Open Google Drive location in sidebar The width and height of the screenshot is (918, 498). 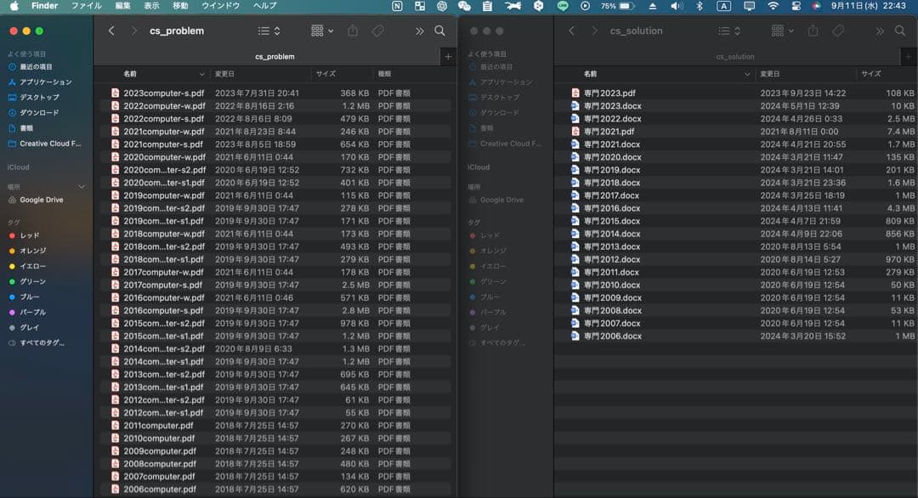(42, 200)
